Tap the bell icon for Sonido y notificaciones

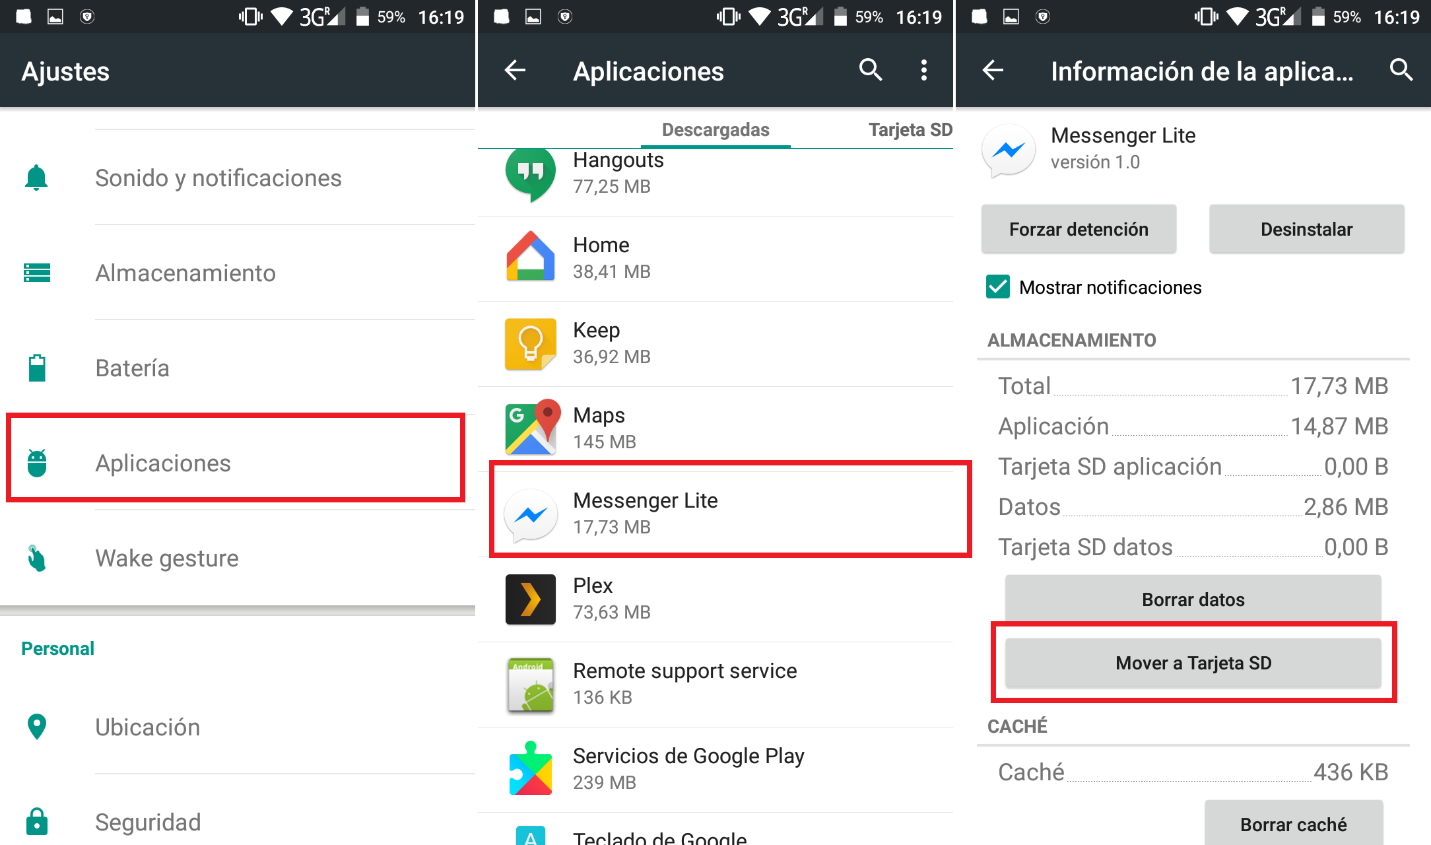point(36,178)
